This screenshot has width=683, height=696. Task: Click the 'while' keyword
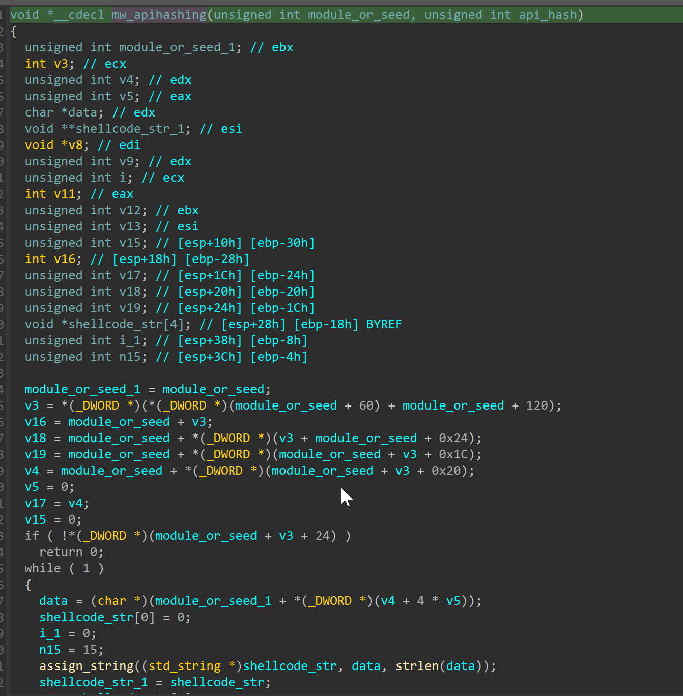(x=43, y=568)
